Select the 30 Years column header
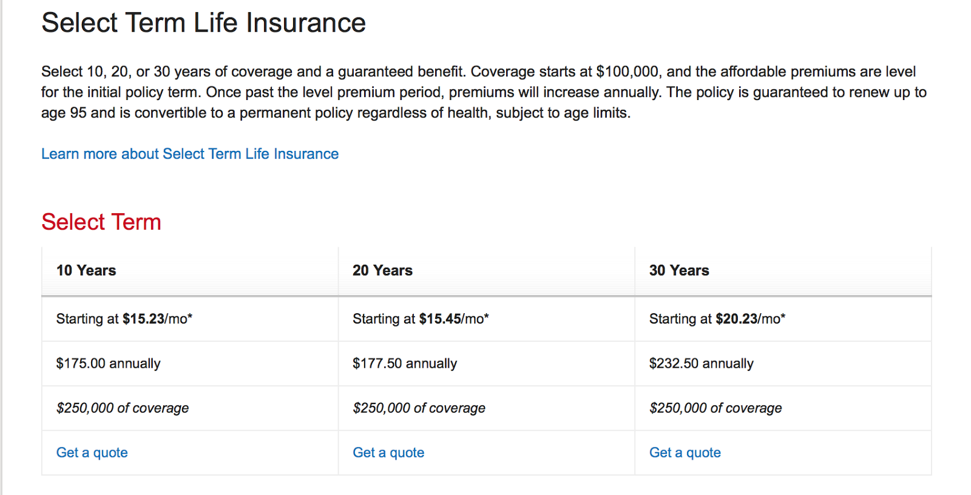 [x=679, y=270]
